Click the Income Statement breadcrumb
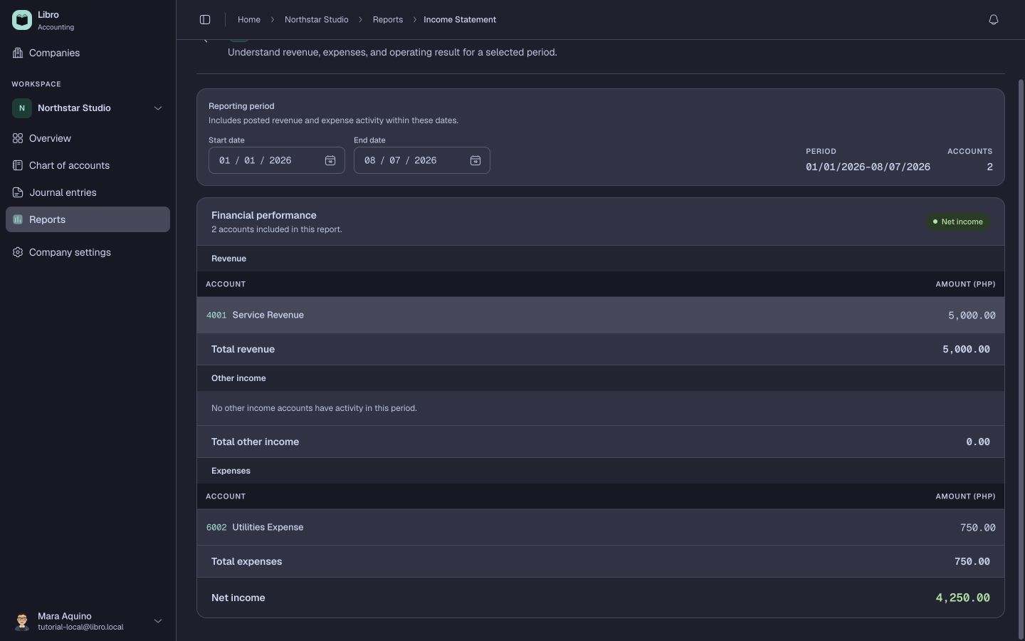The height and width of the screenshot is (641, 1025). point(460,20)
